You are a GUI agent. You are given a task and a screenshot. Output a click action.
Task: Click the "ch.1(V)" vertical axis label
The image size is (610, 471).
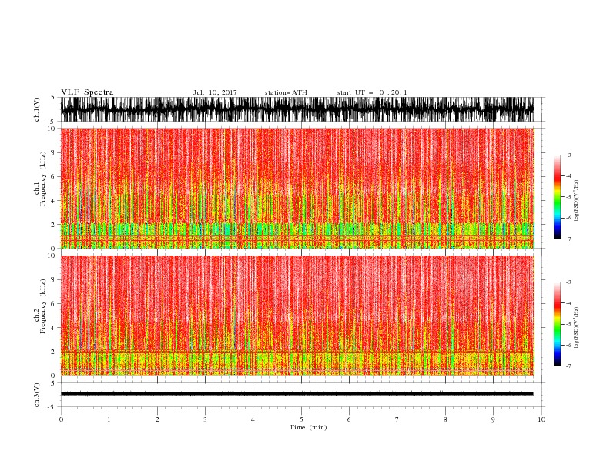[x=37, y=109]
